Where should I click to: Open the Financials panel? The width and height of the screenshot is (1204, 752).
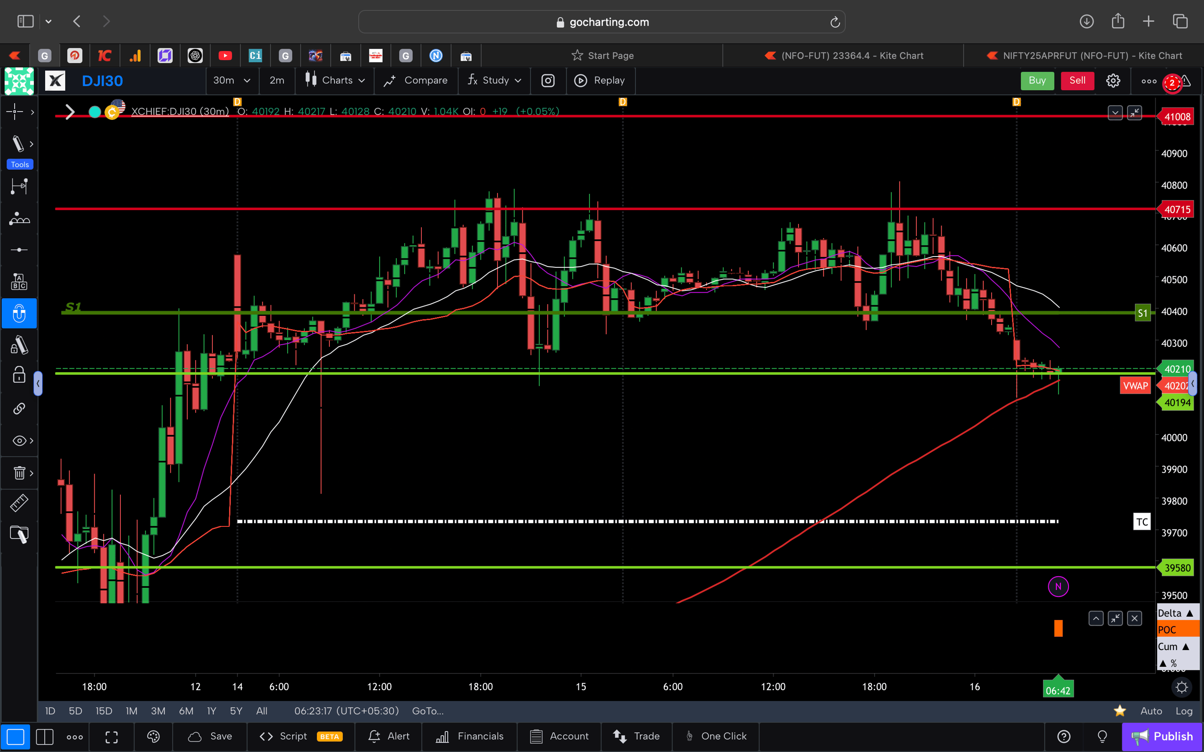470,737
